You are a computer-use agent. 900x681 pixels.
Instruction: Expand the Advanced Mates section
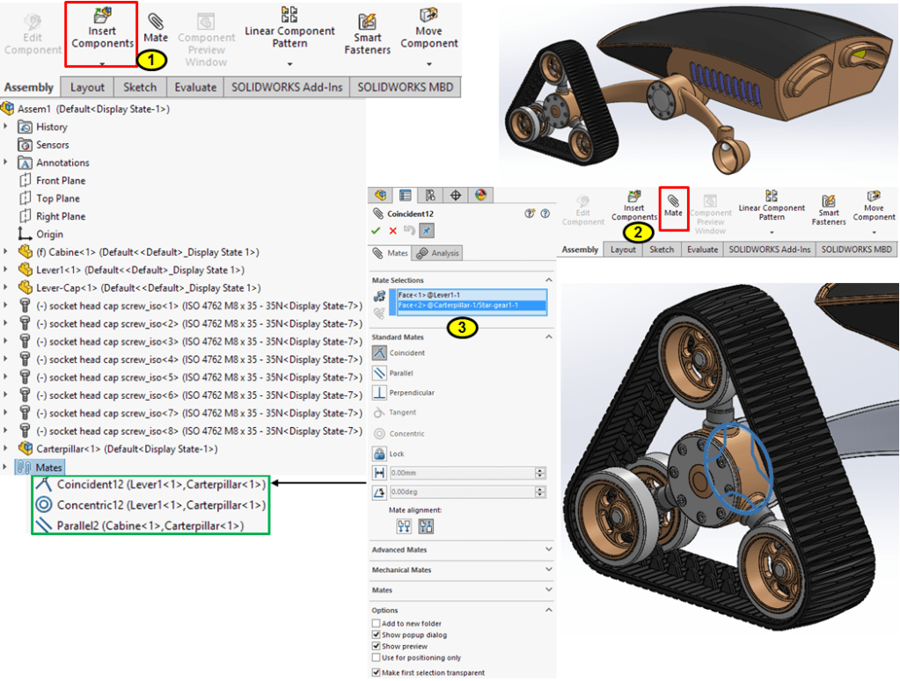pyautogui.click(x=549, y=550)
